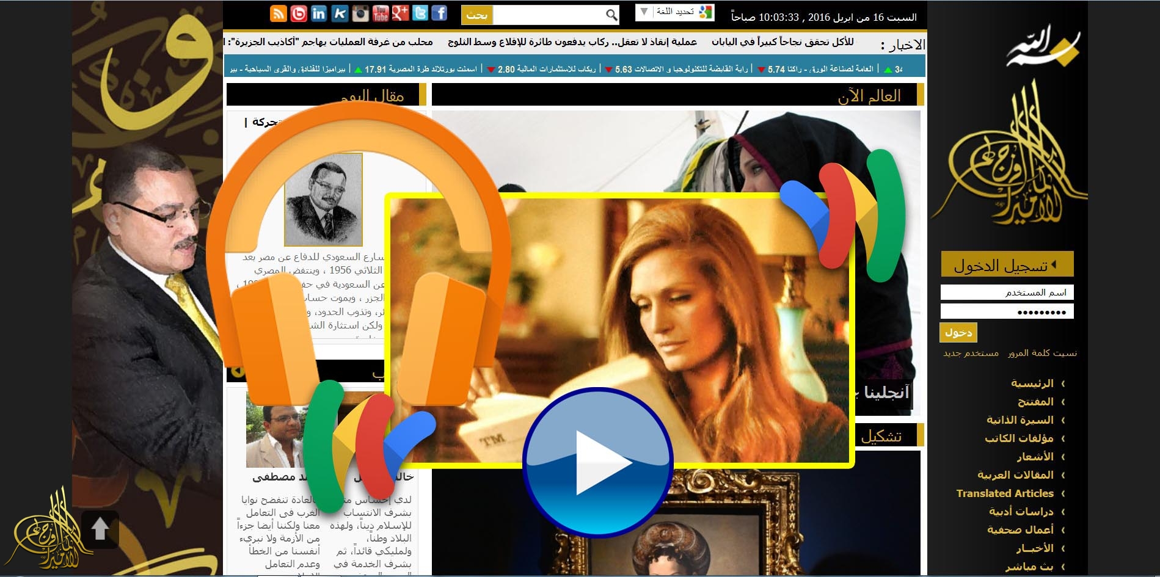The height and width of the screenshot is (577, 1160).
Task: Open المقالات العربية menu item
Action: click(x=1015, y=475)
